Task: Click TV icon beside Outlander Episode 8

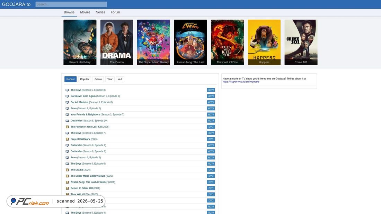Action: pyautogui.click(x=67, y=152)
